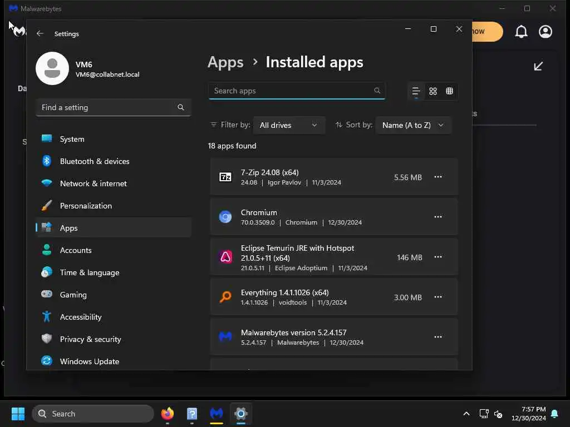
Task: Click the Chromium app icon
Action: pos(225,217)
